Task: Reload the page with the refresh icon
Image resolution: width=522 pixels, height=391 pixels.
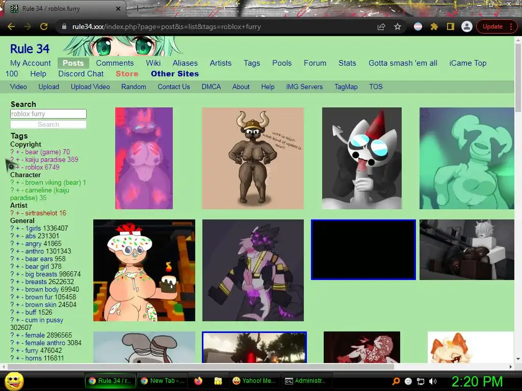Action: 44,26
